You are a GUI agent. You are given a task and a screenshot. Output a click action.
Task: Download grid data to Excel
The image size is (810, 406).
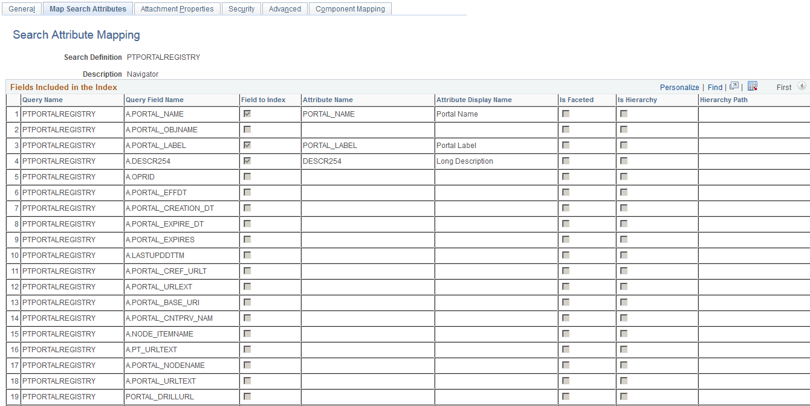pyautogui.click(x=753, y=86)
